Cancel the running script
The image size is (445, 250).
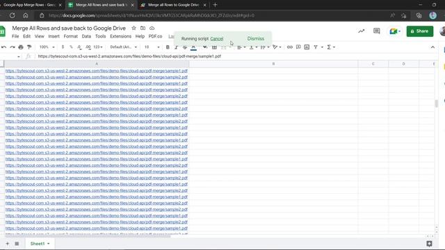[x=216, y=39]
